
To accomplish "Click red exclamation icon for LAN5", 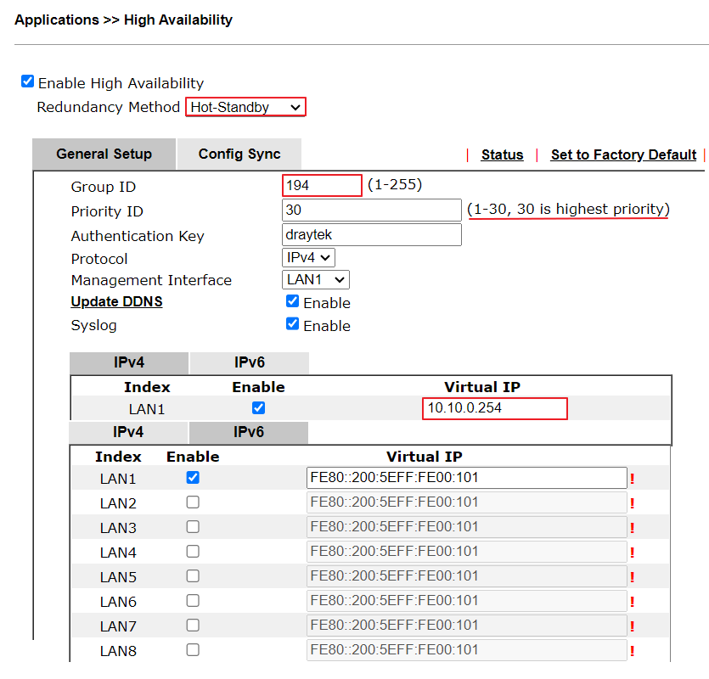I will 632,577.
